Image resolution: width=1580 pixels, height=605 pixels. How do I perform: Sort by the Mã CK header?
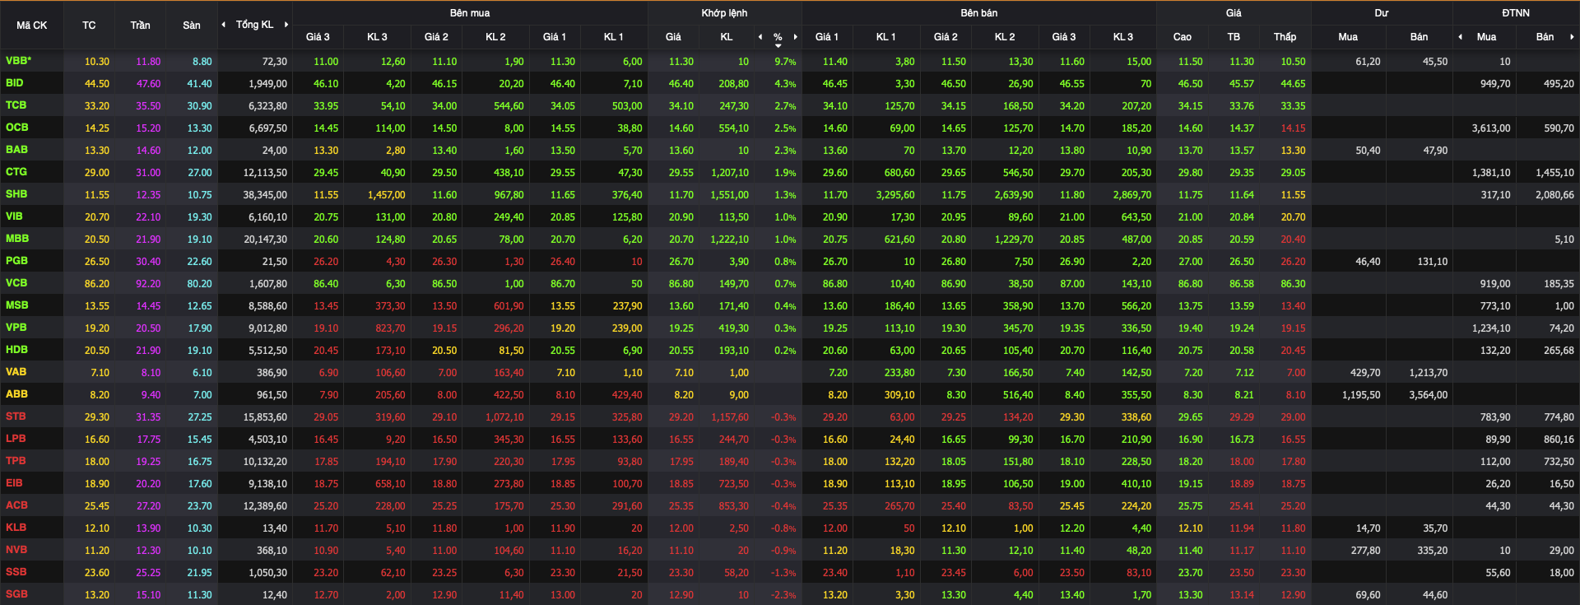32,26
